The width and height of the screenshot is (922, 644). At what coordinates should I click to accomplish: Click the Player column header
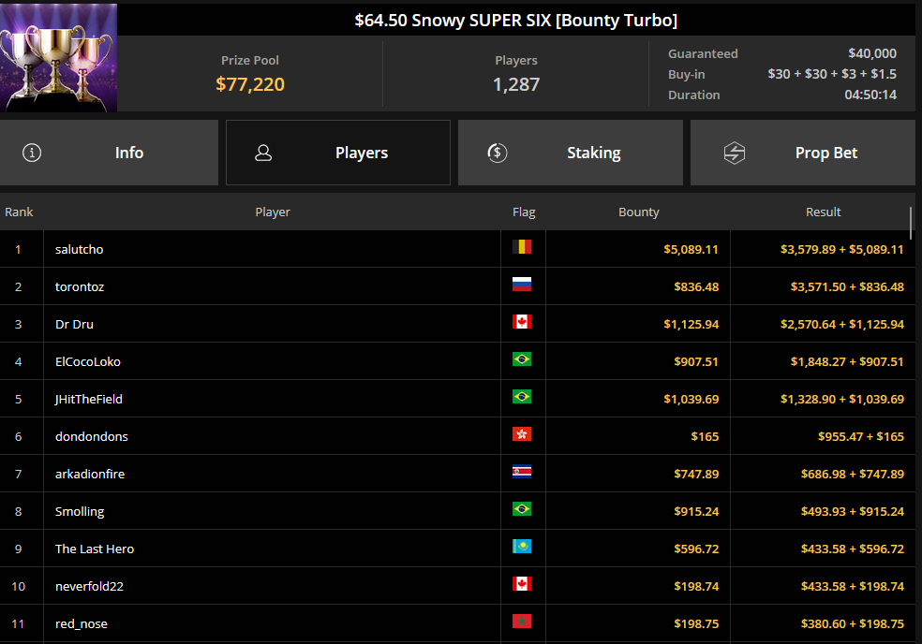pyautogui.click(x=273, y=212)
